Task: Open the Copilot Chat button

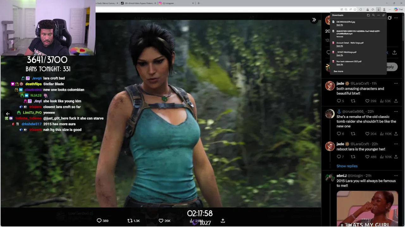Action: point(398,9)
